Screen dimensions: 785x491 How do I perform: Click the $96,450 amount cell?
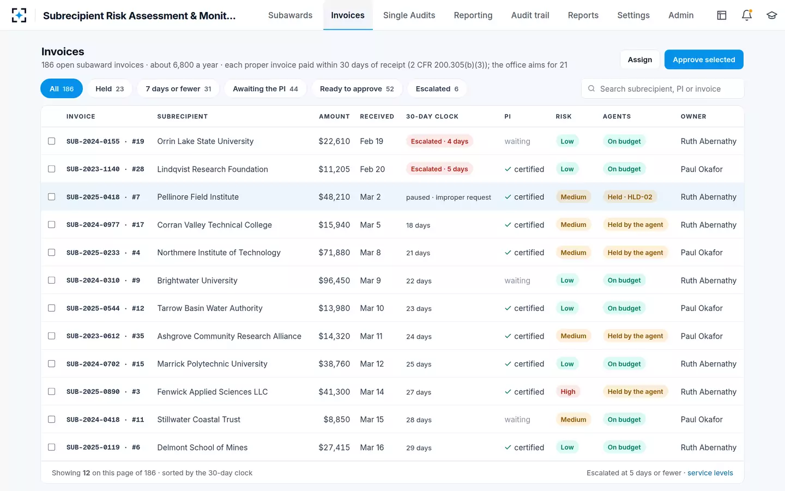pyautogui.click(x=334, y=280)
